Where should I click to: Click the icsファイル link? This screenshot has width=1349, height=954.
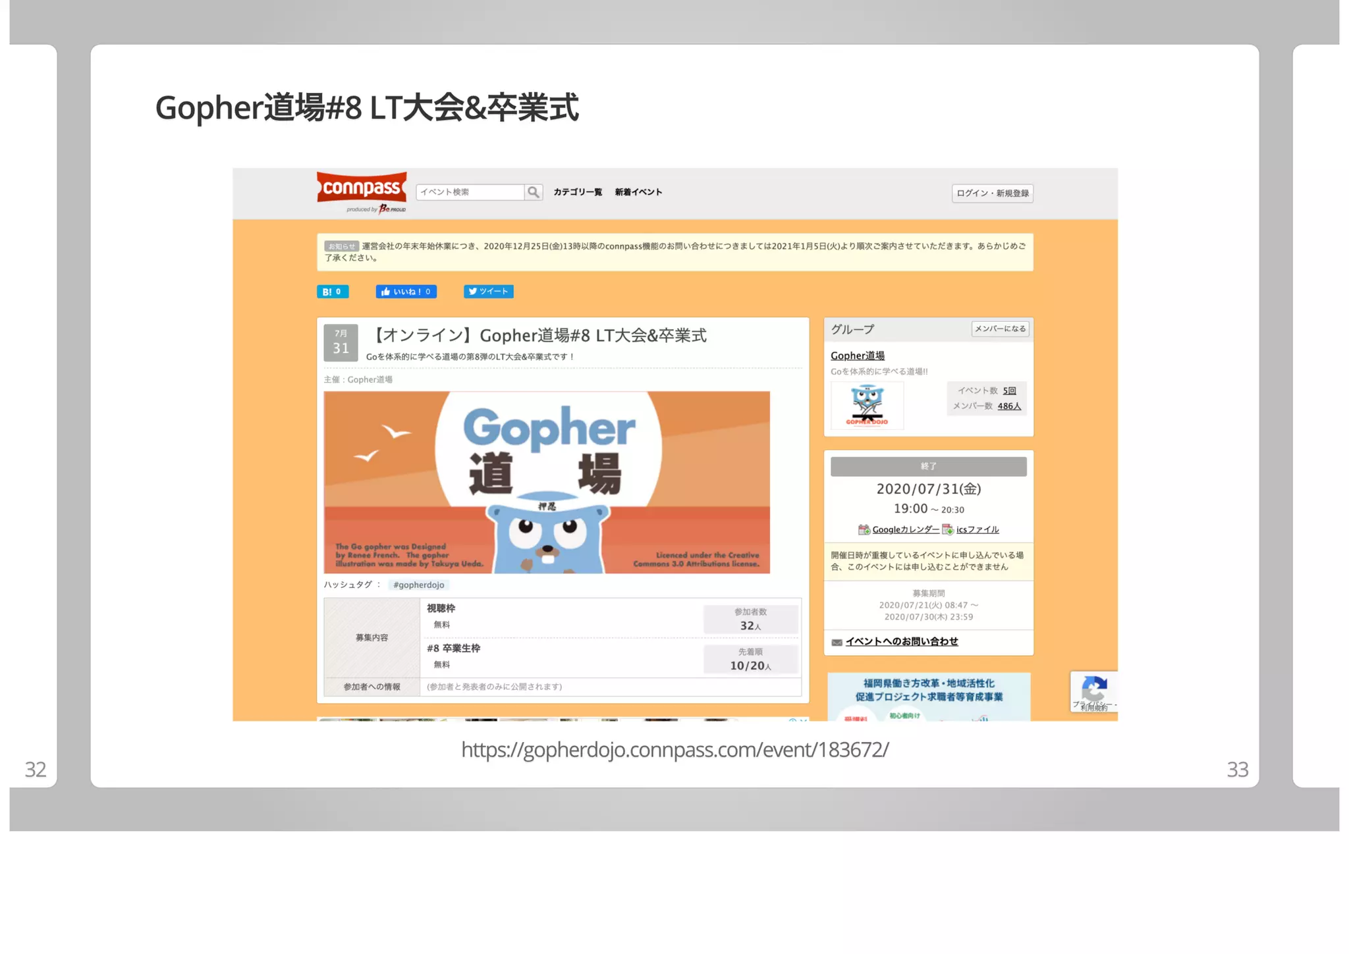tap(977, 529)
